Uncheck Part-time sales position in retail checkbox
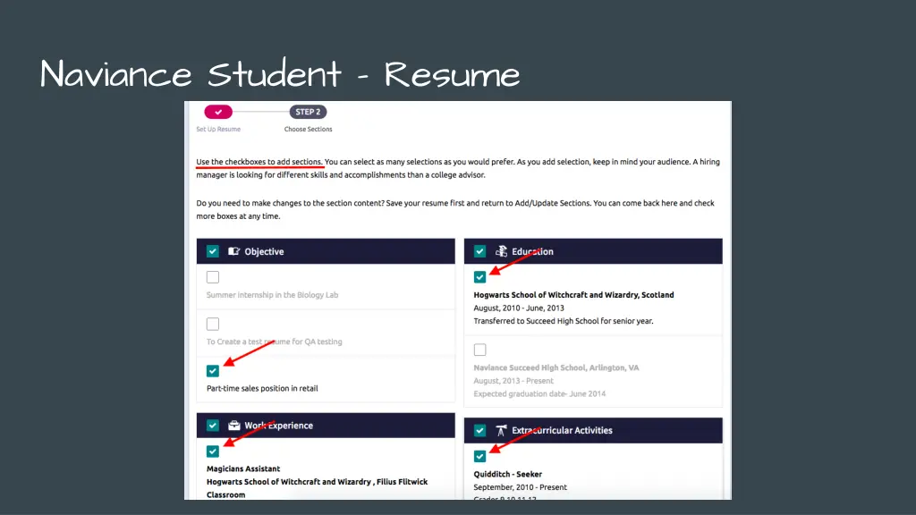 [x=213, y=371]
